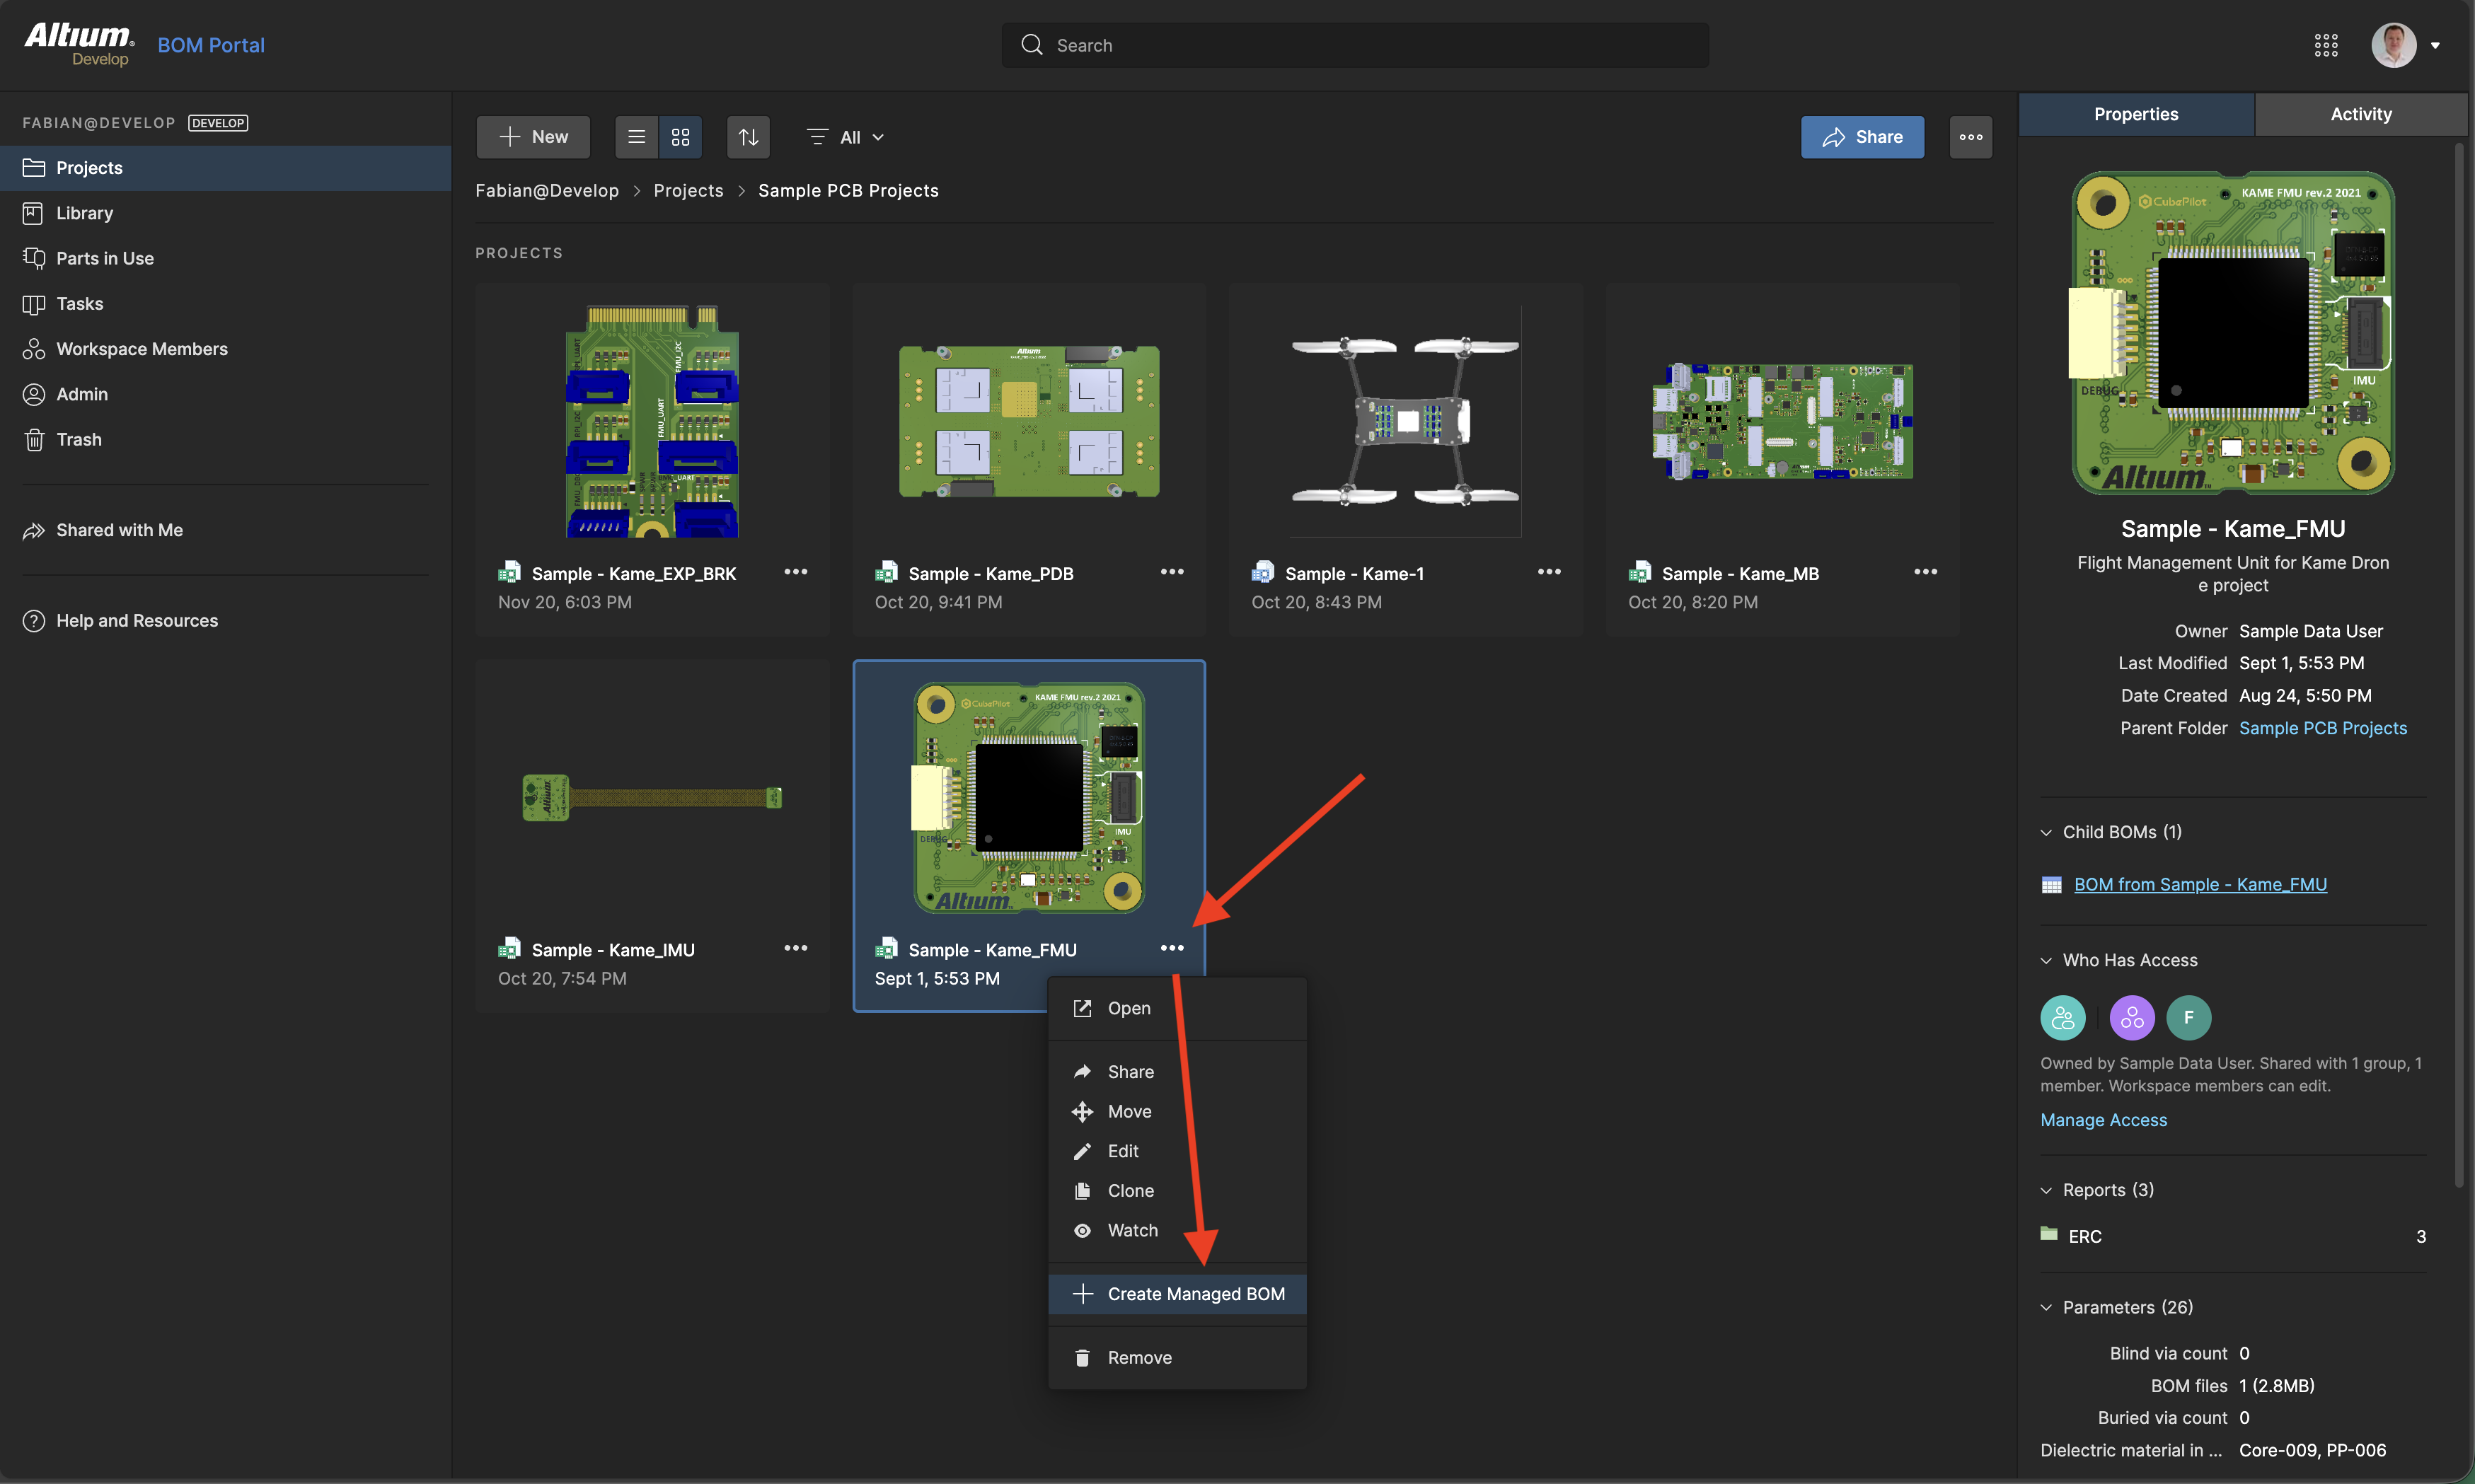Switch to list view layout
Image resolution: width=2475 pixels, height=1484 pixels.
click(636, 136)
